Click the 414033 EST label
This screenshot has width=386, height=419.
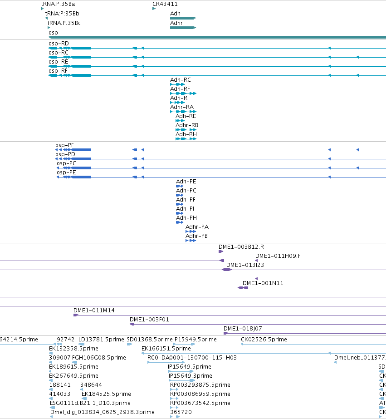coord(60,394)
